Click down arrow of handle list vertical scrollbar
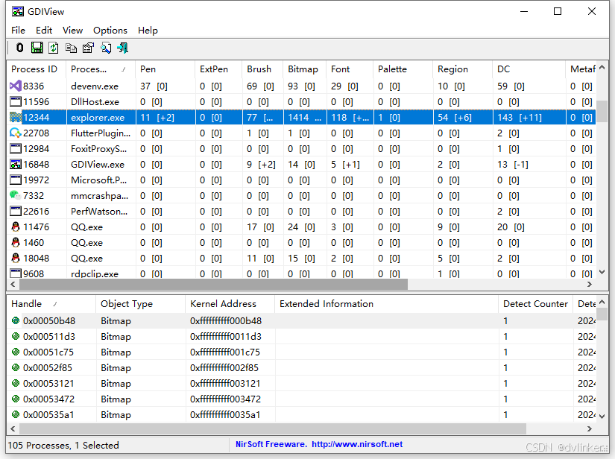 [x=602, y=417]
